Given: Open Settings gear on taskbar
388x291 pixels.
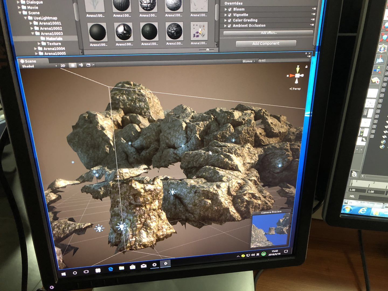Looking at the screenshot, I should tap(154, 265).
